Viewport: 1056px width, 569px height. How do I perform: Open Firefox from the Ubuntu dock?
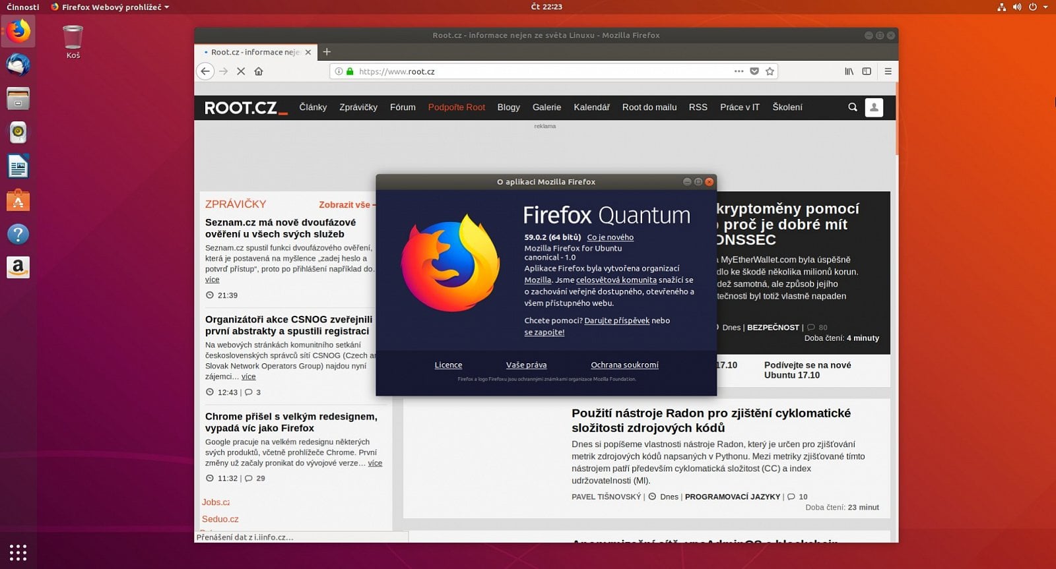pos(18,31)
